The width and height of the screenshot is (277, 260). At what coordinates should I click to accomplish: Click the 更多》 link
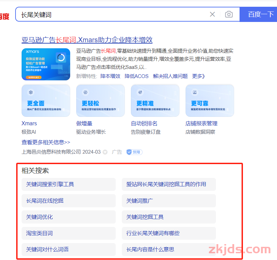coord(198,76)
